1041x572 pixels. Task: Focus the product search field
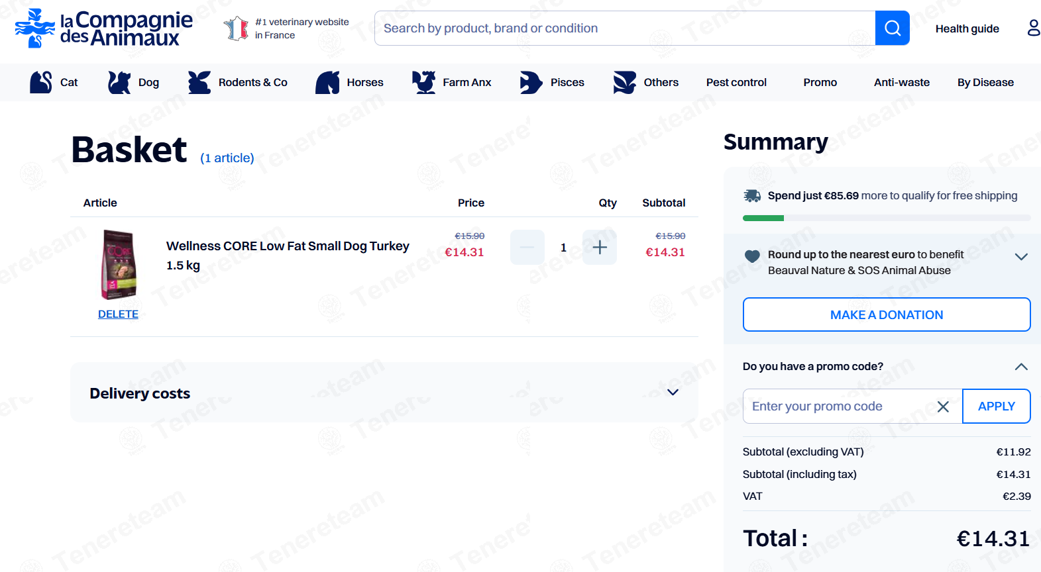pos(625,28)
